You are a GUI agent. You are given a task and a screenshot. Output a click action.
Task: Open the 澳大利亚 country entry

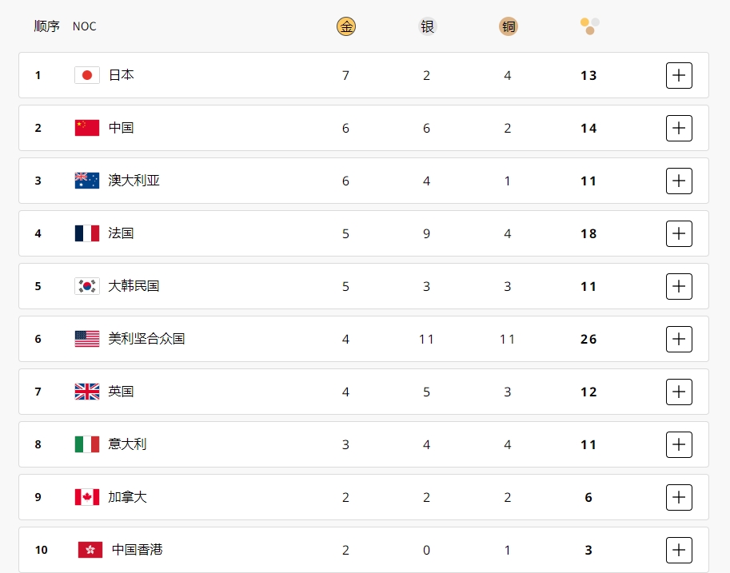click(x=134, y=181)
